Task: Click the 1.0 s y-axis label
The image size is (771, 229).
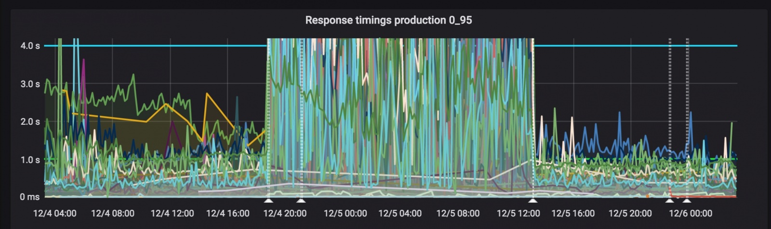Action: (30, 160)
